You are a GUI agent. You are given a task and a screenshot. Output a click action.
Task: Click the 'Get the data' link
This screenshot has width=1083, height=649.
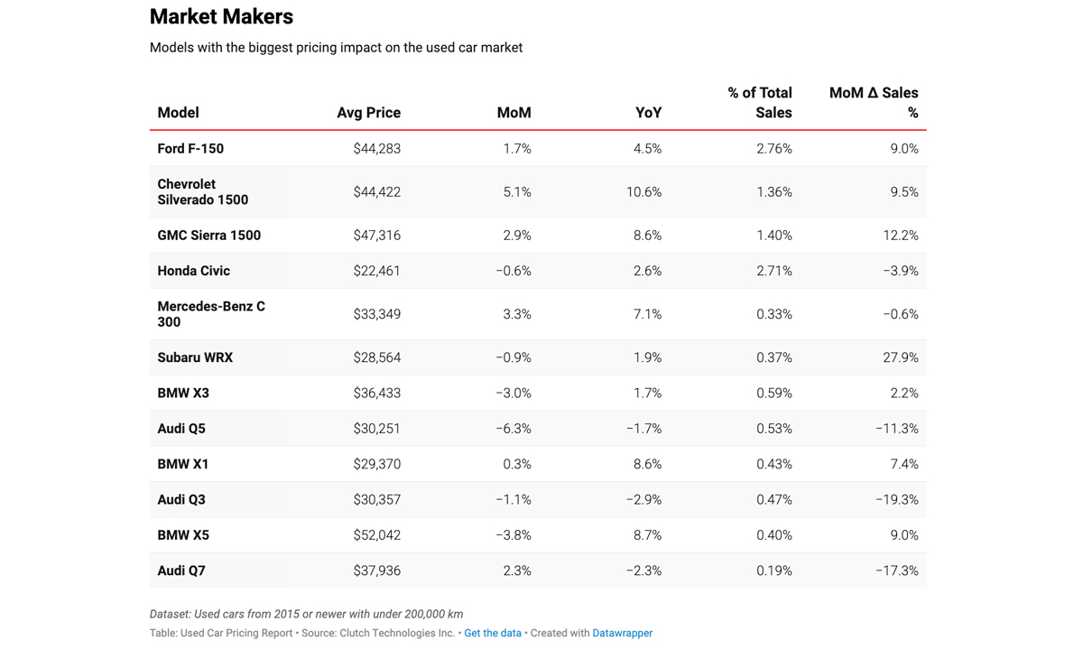492,633
